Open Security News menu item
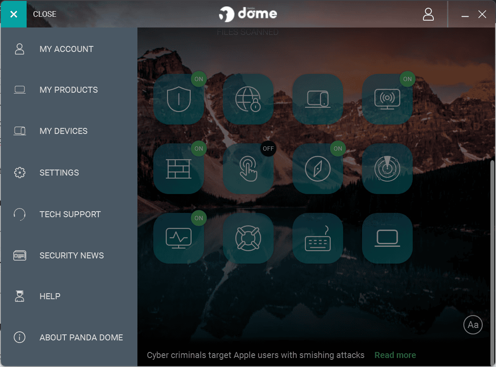This screenshot has width=496, height=367. point(69,255)
